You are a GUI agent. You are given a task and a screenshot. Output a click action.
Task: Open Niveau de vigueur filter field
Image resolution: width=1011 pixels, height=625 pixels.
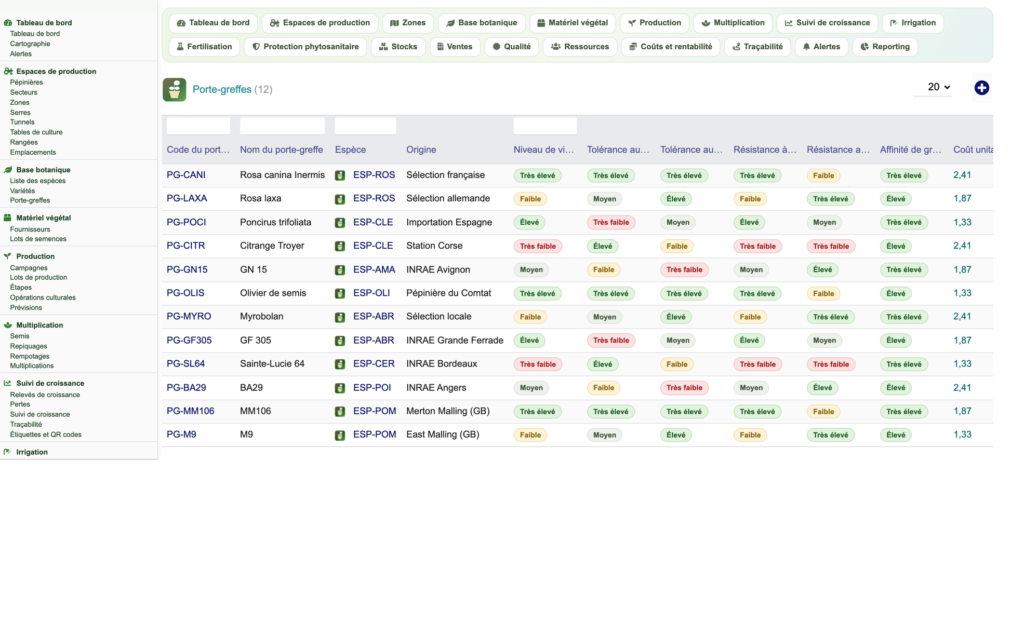coord(545,126)
